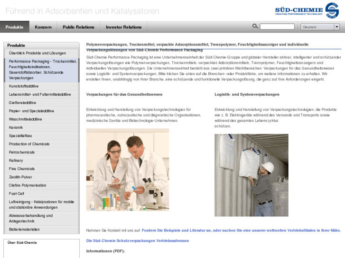Select Überblick Produkte und Lösungen
Viewport: 345px width, 258px height.
pyautogui.click(x=42, y=53)
